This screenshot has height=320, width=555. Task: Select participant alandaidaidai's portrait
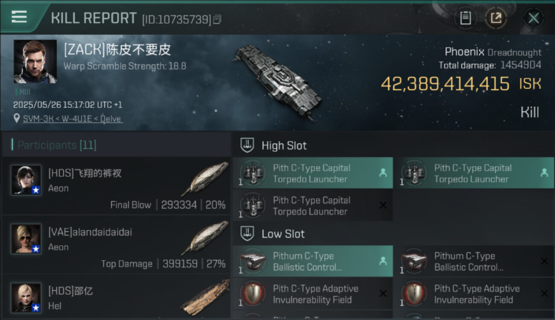pos(26,239)
